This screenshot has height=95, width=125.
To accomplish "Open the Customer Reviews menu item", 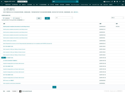I will tap(84, 5).
